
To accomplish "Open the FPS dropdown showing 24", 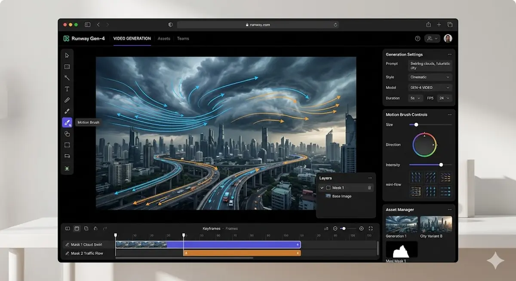I will 445,98.
